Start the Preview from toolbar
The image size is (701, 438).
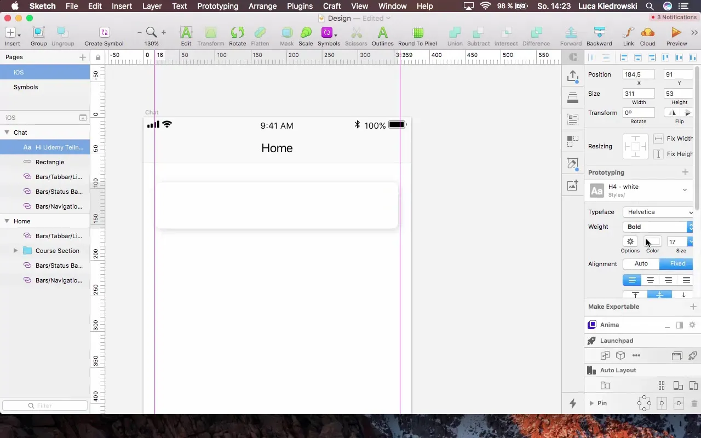[x=676, y=33]
